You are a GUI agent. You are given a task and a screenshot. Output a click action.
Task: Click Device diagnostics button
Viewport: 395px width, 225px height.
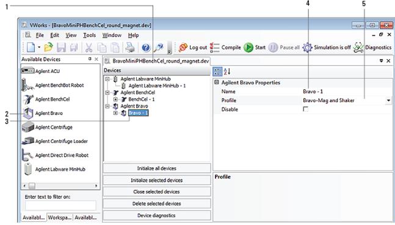(x=157, y=215)
